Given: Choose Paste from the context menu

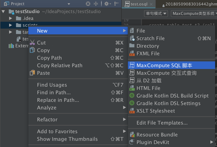Looking at the screenshot, I should 78,73.
